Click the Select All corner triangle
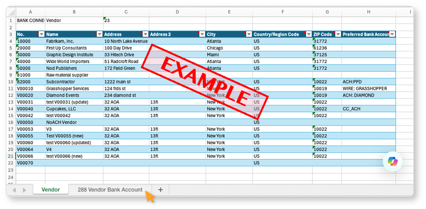 [x=11, y=12]
